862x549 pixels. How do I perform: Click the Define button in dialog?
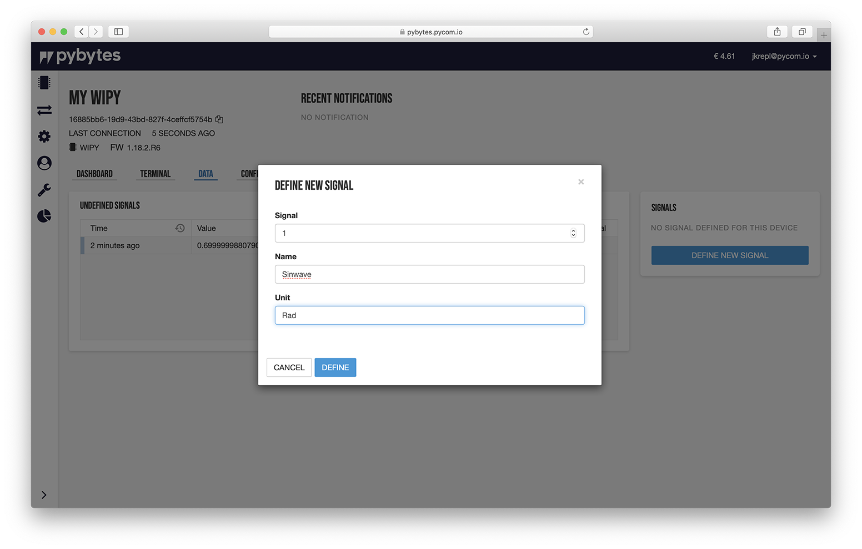pyautogui.click(x=335, y=367)
